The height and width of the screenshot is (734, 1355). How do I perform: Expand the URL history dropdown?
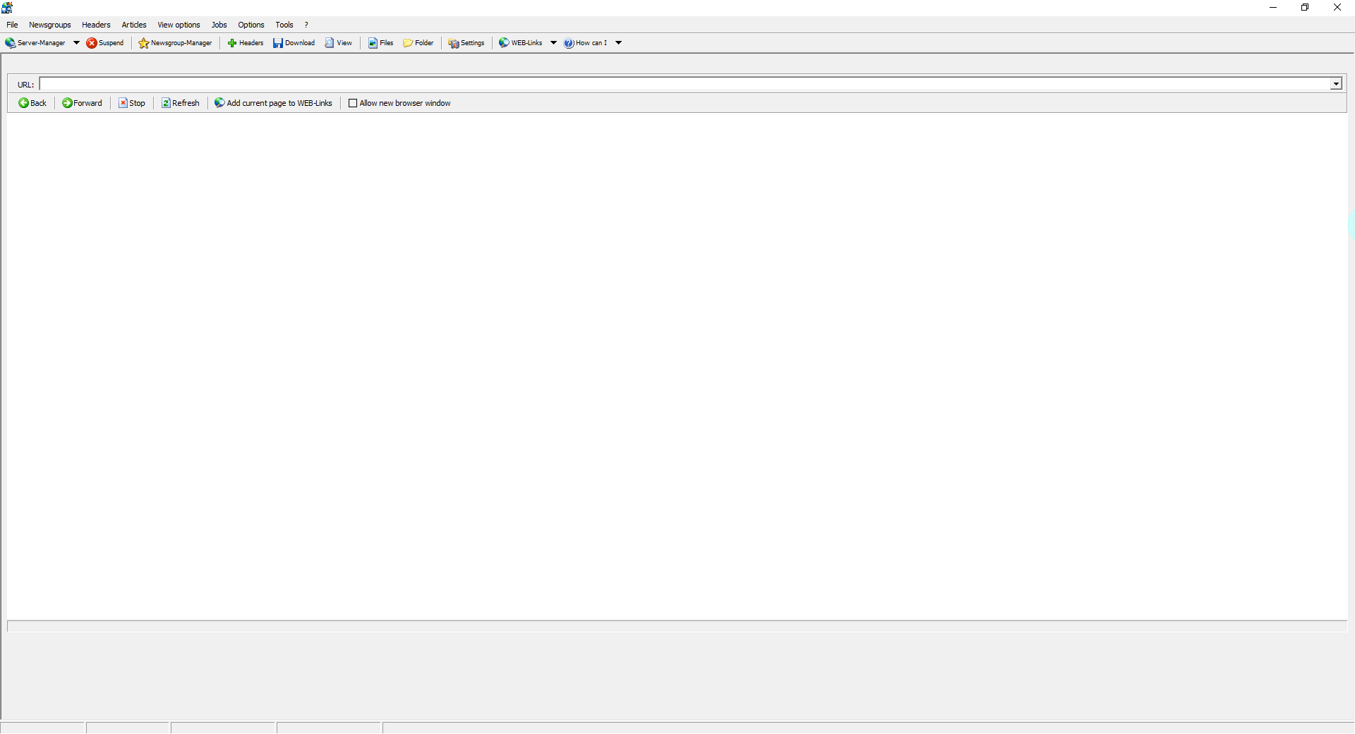pyautogui.click(x=1335, y=84)
